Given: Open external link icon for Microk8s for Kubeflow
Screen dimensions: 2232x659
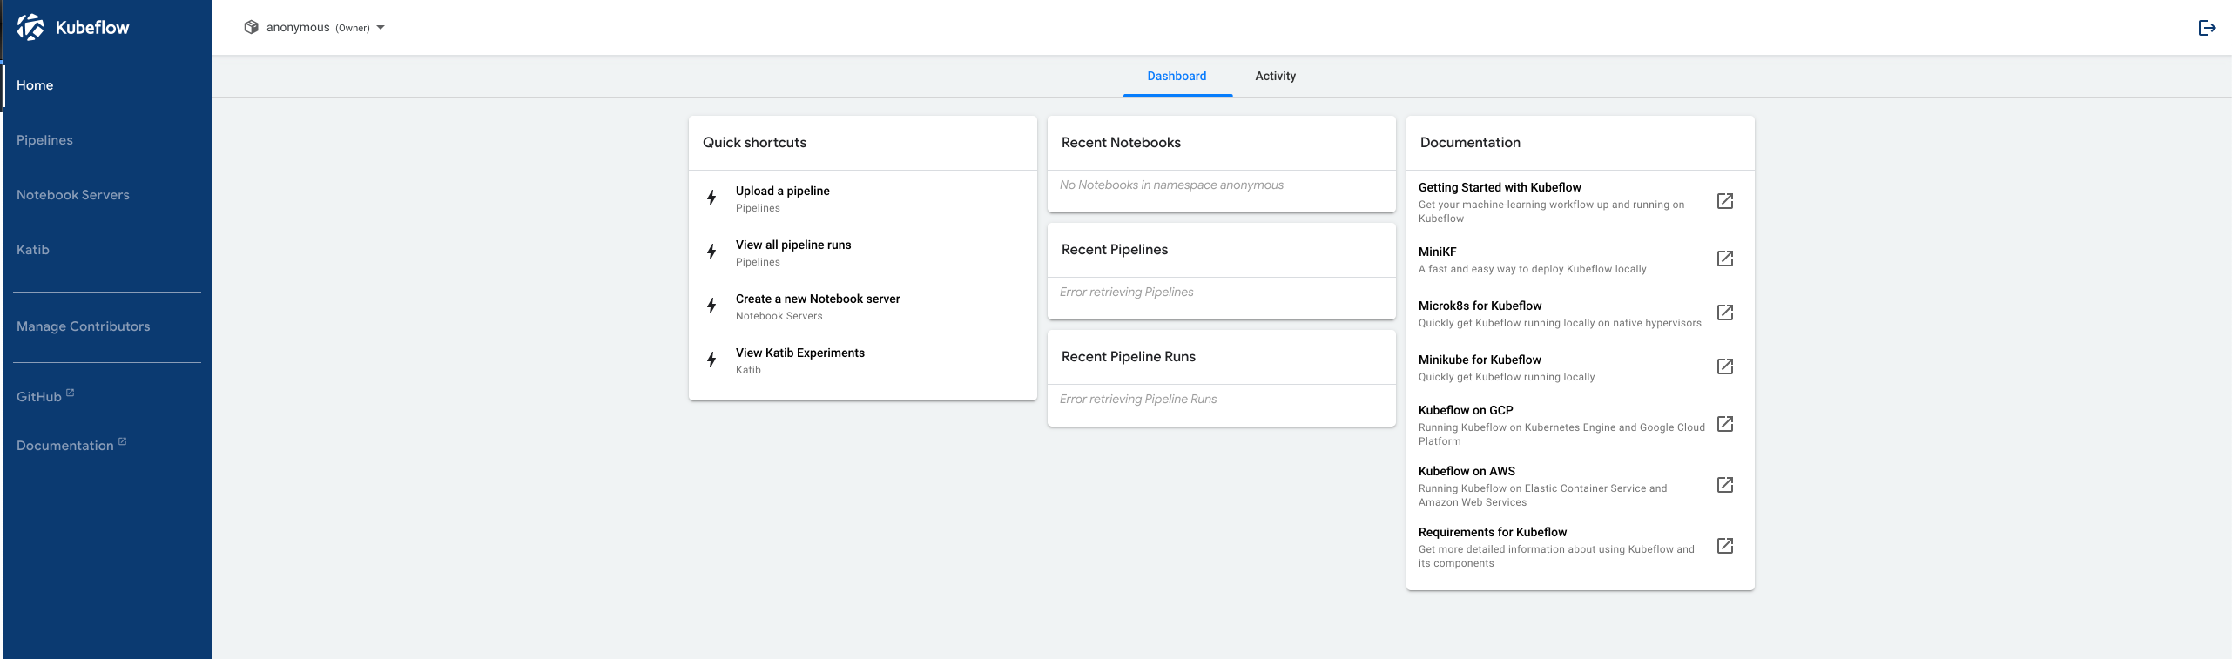Looking at the screenshot, I should click(x=1724, y=313).
